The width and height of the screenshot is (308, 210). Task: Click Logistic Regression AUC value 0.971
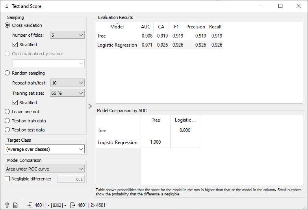click(147, 45)
